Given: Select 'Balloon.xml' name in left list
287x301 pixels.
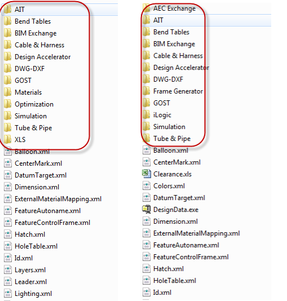Looking at the screenshot, I should point(32,152).
